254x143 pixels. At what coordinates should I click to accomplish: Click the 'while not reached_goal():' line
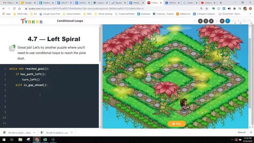[x=29, y=69]
